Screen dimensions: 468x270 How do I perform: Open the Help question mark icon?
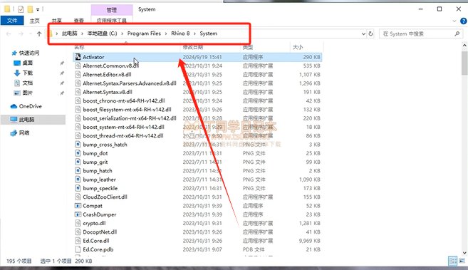(464, 21)
